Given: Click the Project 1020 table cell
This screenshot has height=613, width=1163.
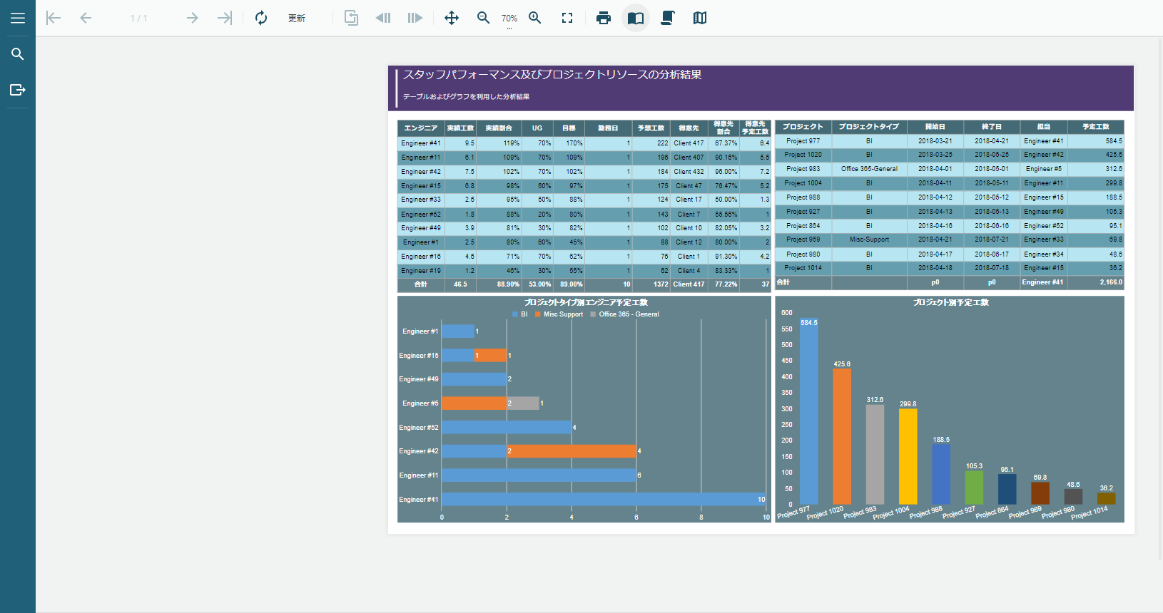Looking at the screenshot, I should tap(803, 155).
